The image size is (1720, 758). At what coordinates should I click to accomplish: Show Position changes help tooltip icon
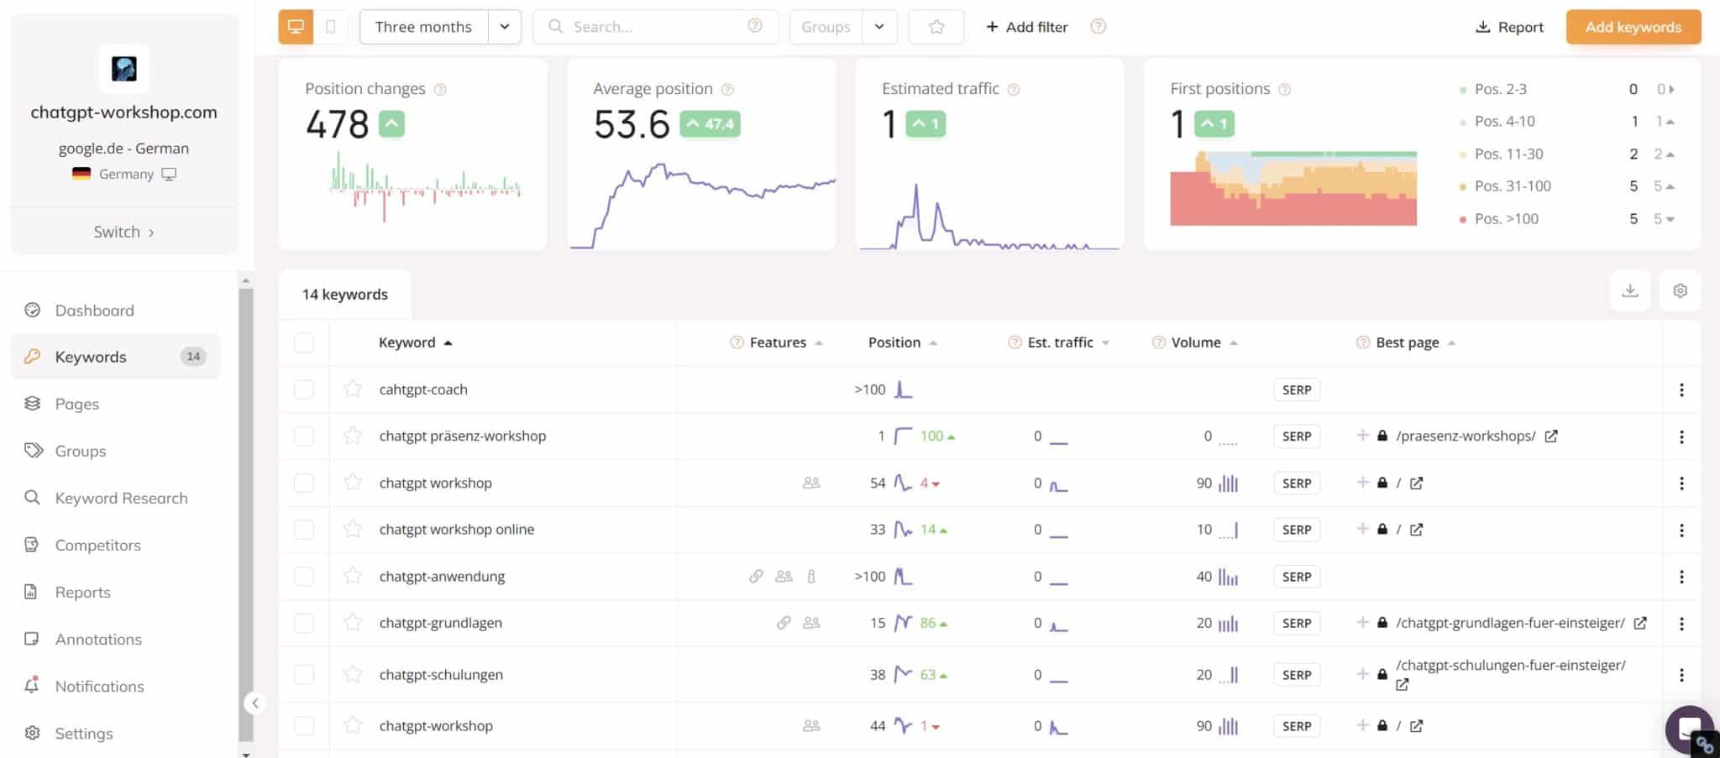[440, 89]
